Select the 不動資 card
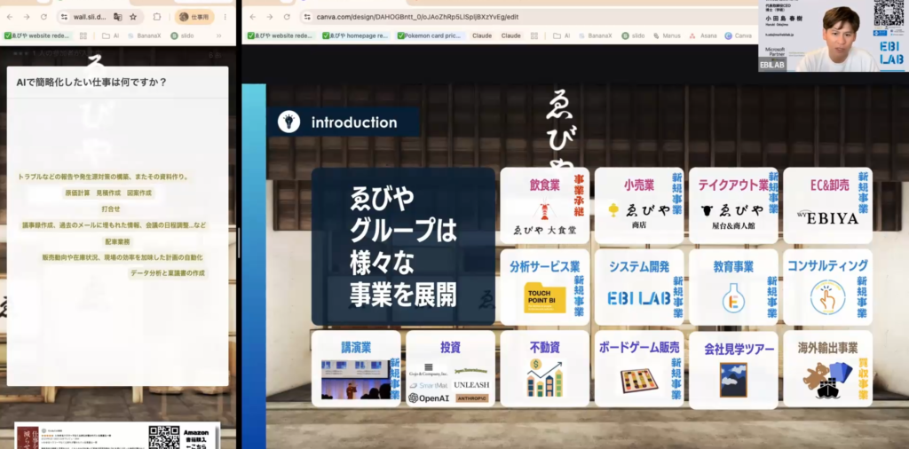 point(544,368)
